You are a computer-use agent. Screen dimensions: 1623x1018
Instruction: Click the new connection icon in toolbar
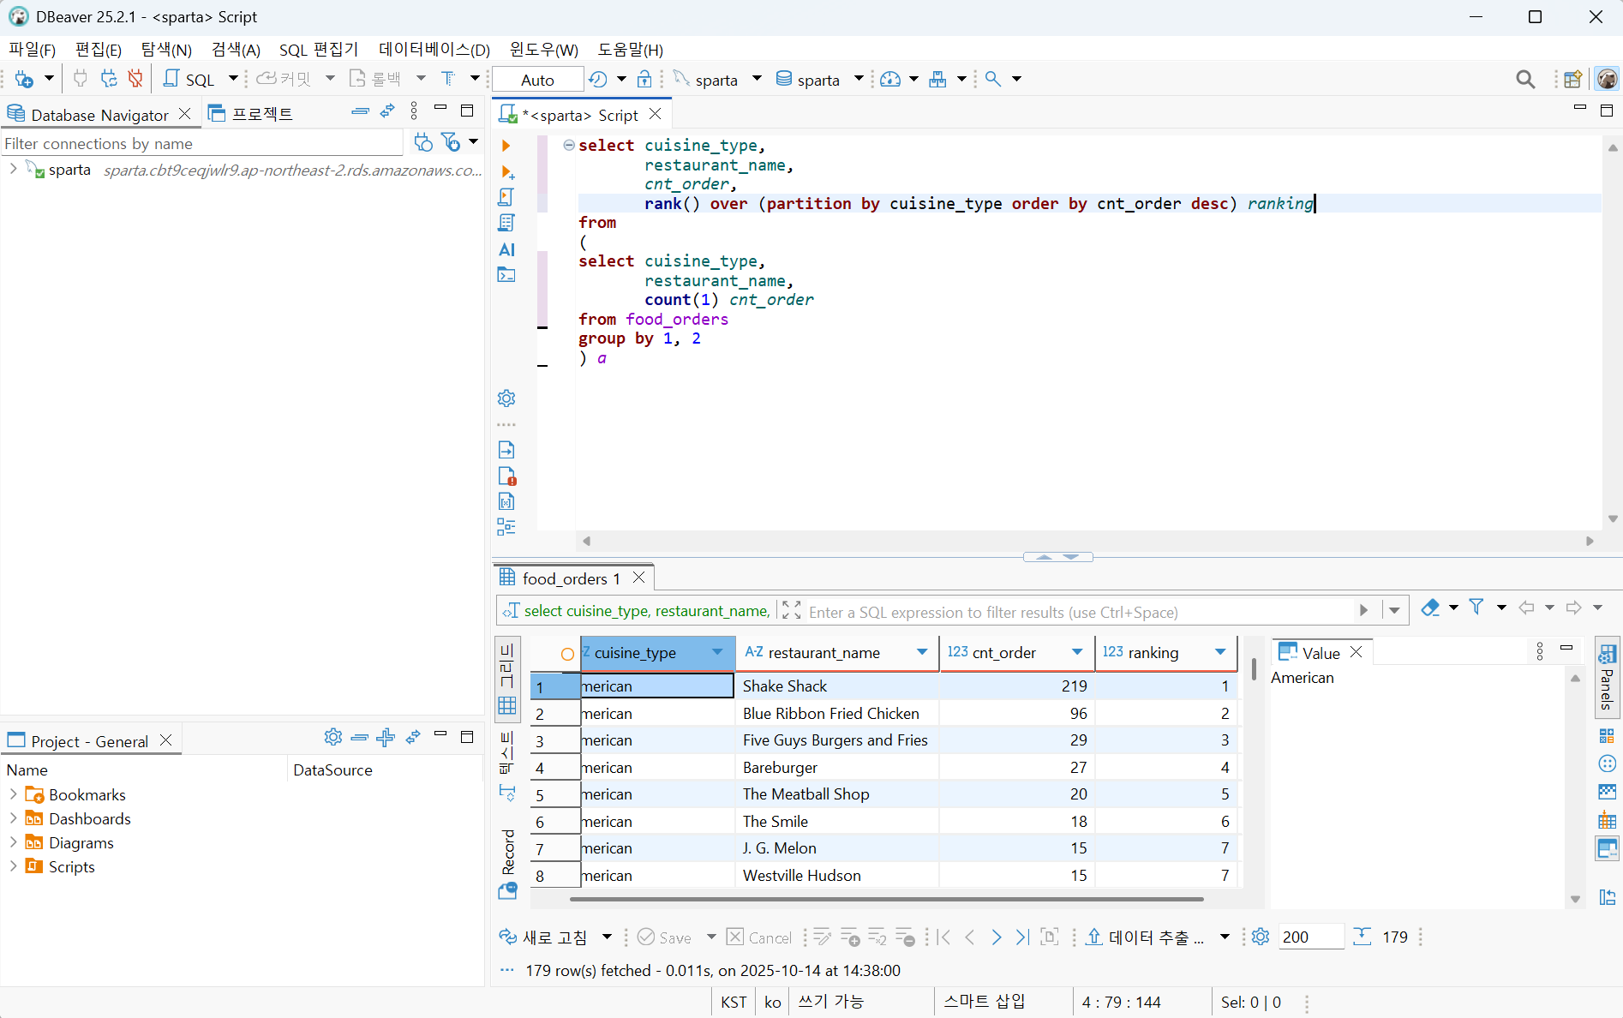tap(24, 79)
